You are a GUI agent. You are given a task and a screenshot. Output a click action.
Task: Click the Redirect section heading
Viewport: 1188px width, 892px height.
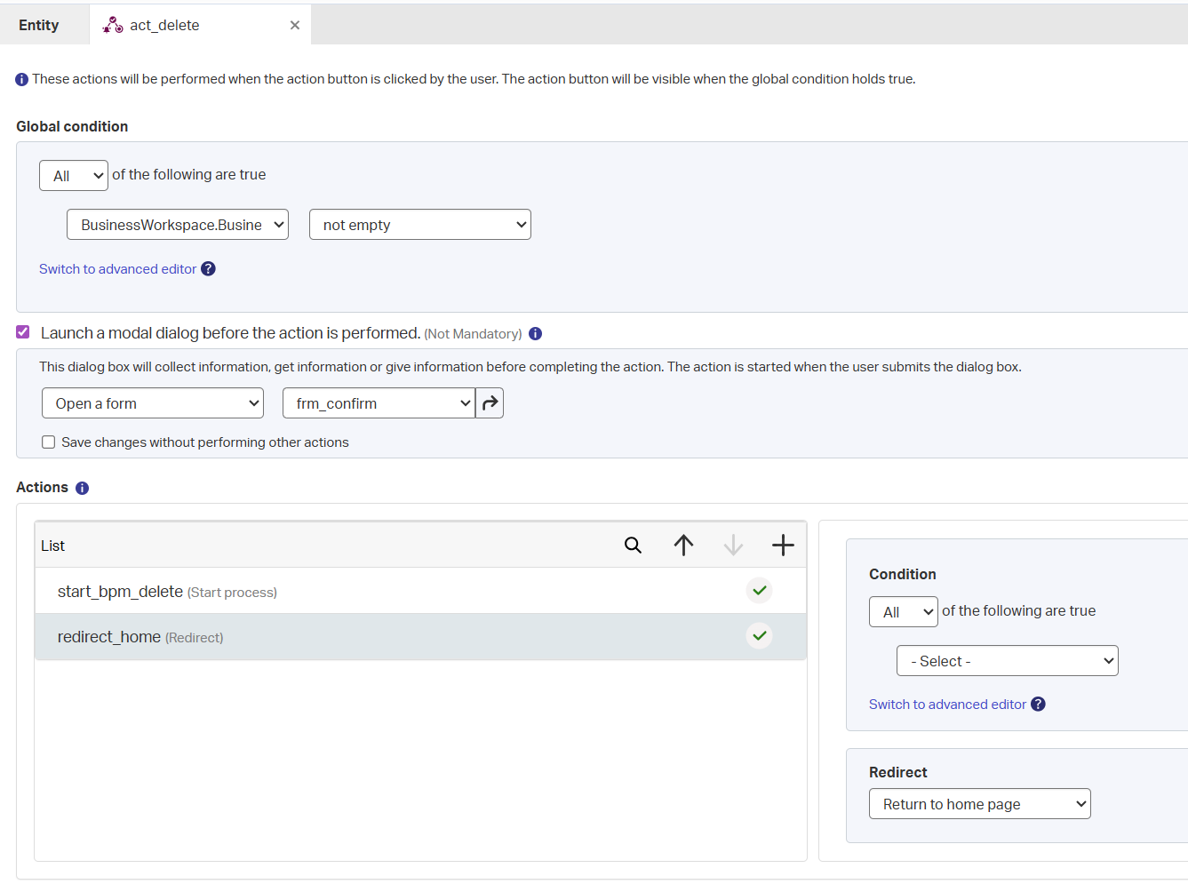pos(897,772)
